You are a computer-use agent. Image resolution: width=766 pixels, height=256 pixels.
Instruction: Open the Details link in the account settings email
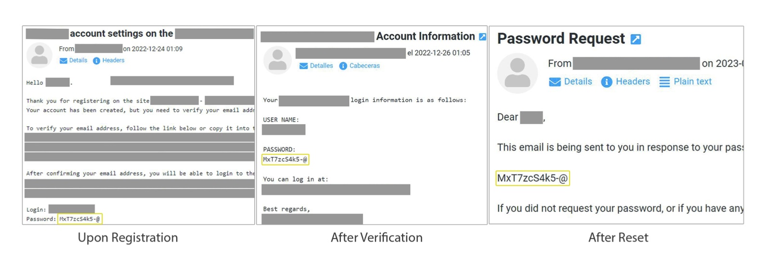click(x=78, y=60)
